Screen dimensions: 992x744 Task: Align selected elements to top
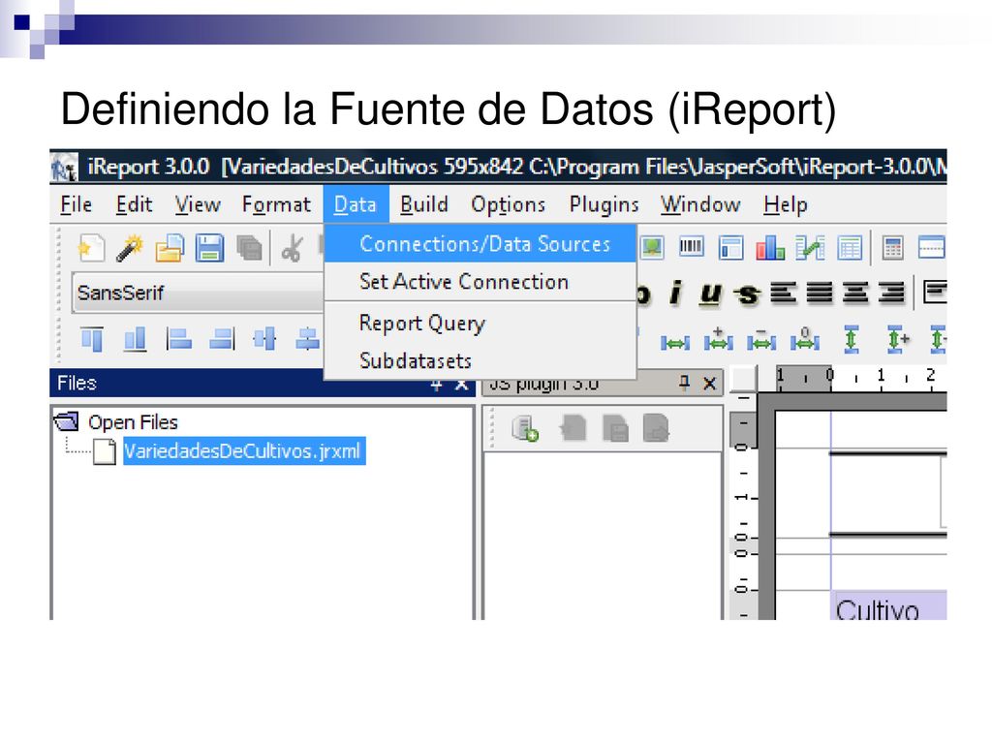(92, 339)
